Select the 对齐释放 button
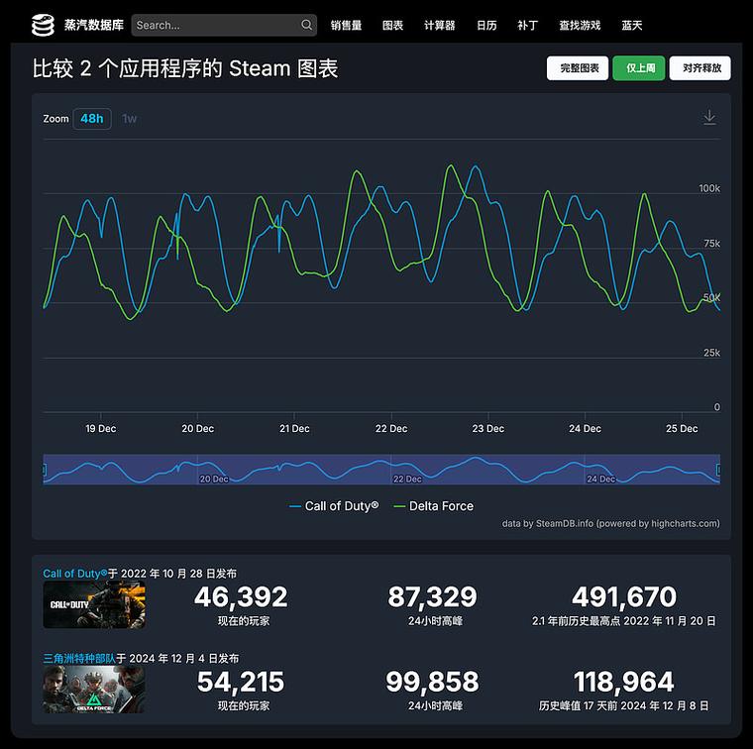The image size is (753, 749). [700, 68]
